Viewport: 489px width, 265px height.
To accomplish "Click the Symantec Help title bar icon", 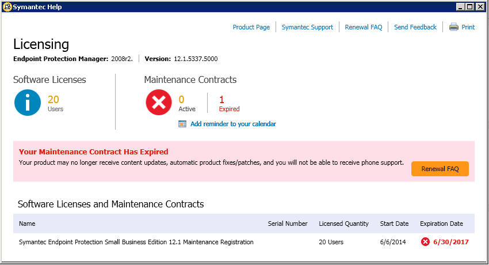I will [7, 7].
